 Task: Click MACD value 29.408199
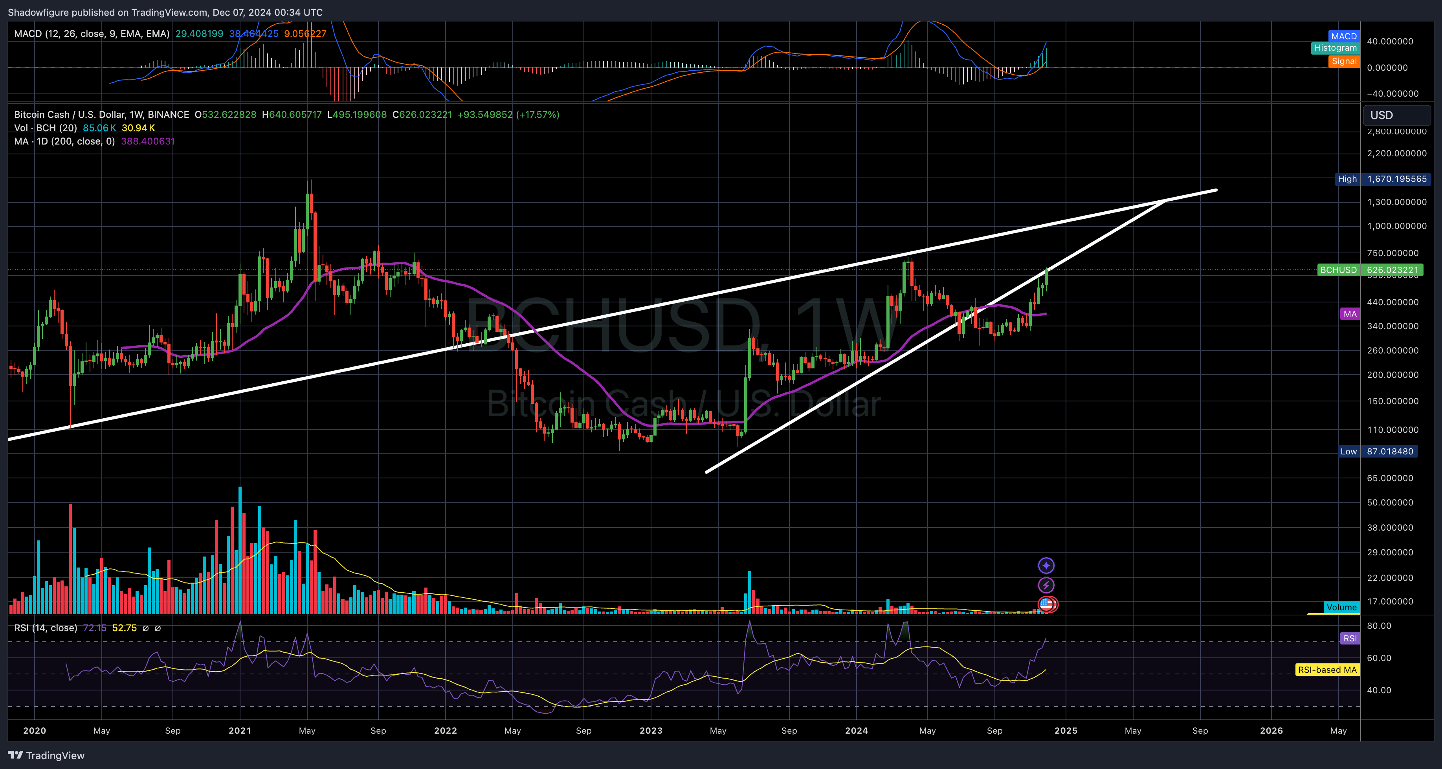click(199, 34)
